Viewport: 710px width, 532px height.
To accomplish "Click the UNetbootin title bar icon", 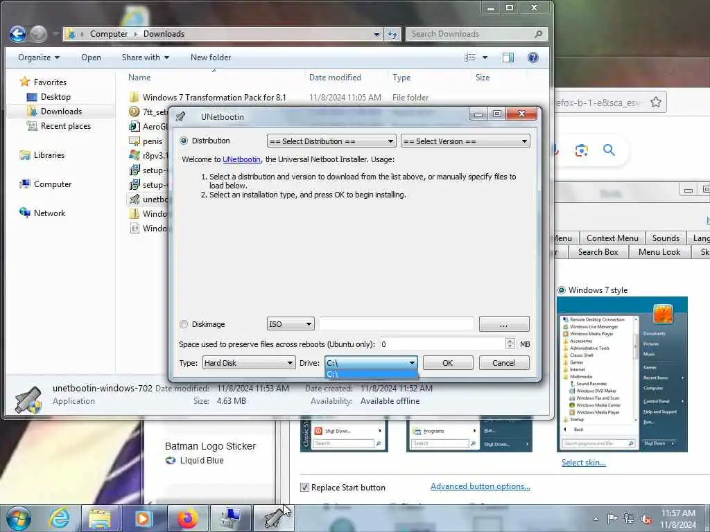I will click(181, 116).
